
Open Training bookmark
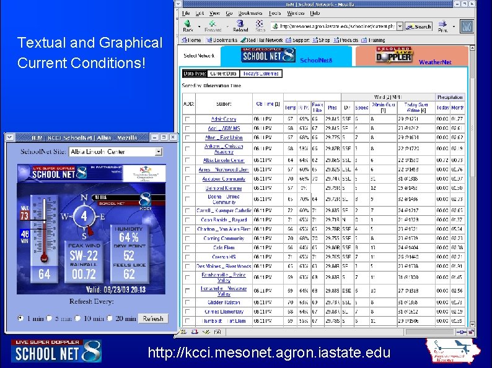pos(374,40)
